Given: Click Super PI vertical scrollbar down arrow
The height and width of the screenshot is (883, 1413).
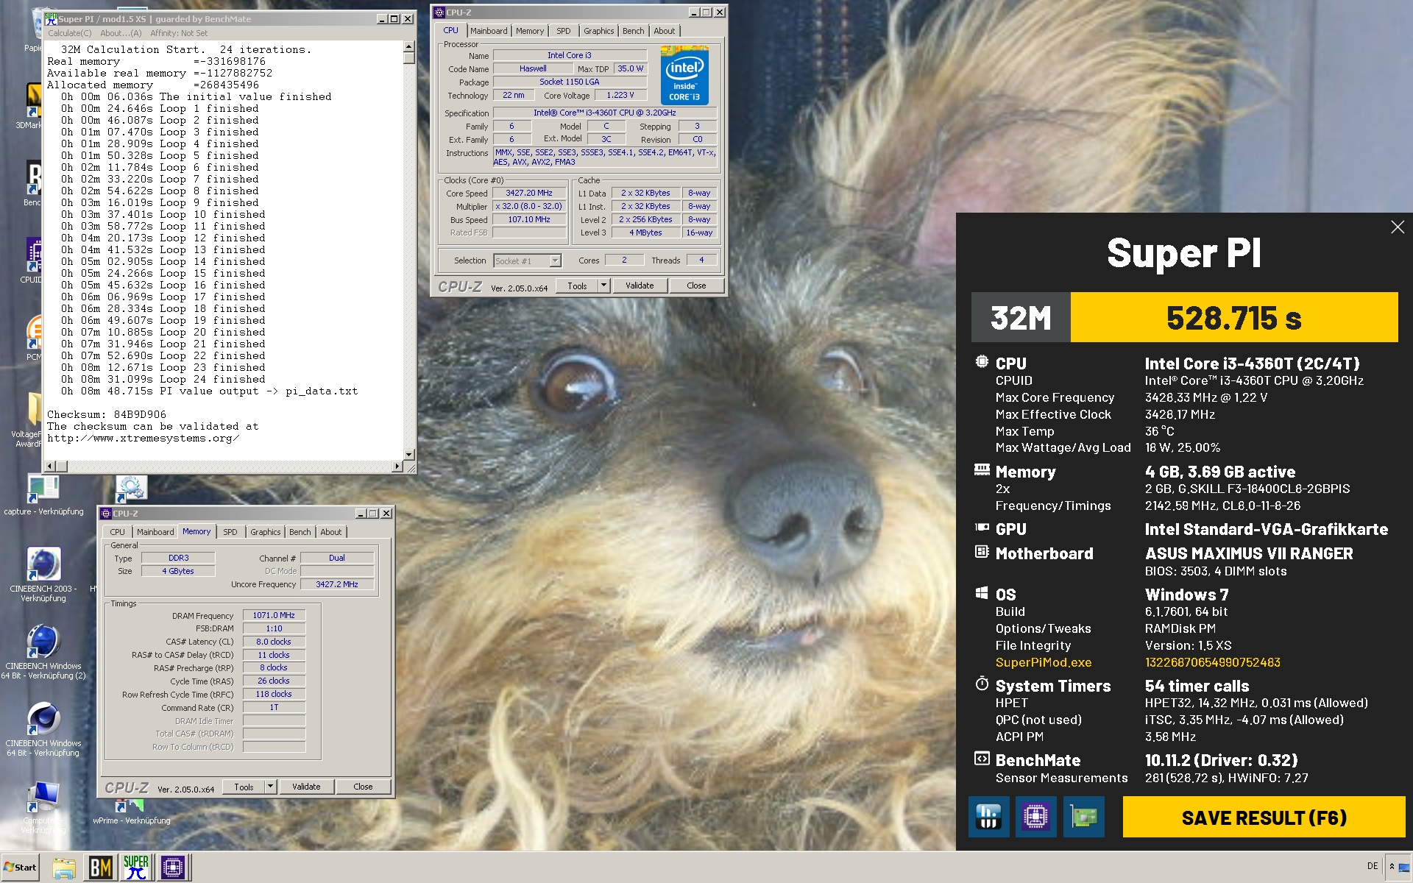Looking at the screenshot, I should pyautogui.click(x=409, y=455).
